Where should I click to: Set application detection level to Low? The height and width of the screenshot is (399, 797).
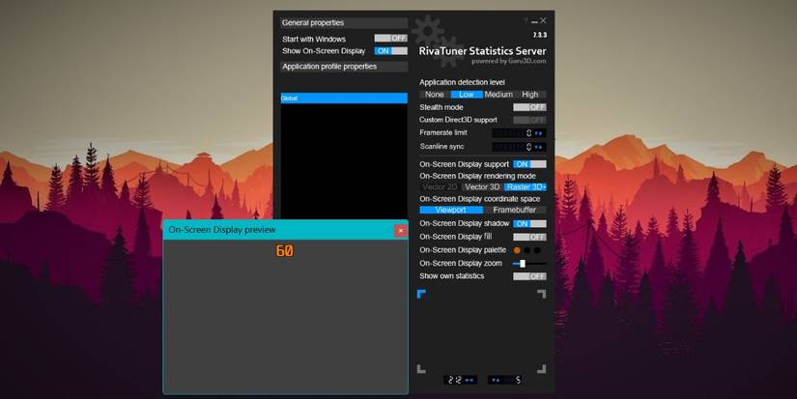466,95
